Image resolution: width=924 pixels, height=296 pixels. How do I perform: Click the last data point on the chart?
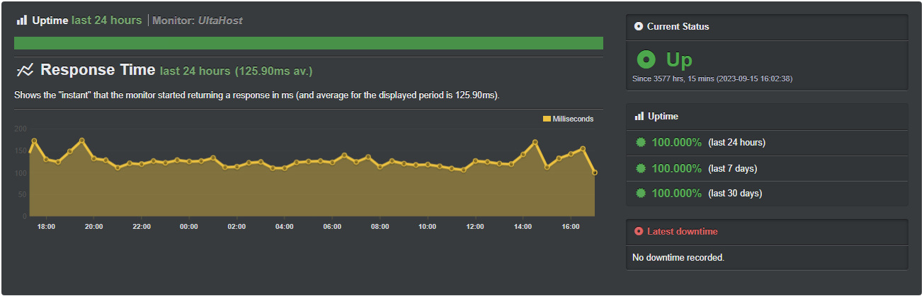(595, 172)
